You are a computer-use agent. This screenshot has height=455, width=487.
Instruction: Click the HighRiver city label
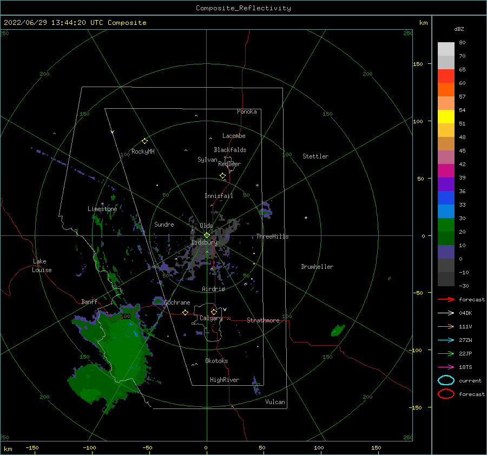[225, 380]
